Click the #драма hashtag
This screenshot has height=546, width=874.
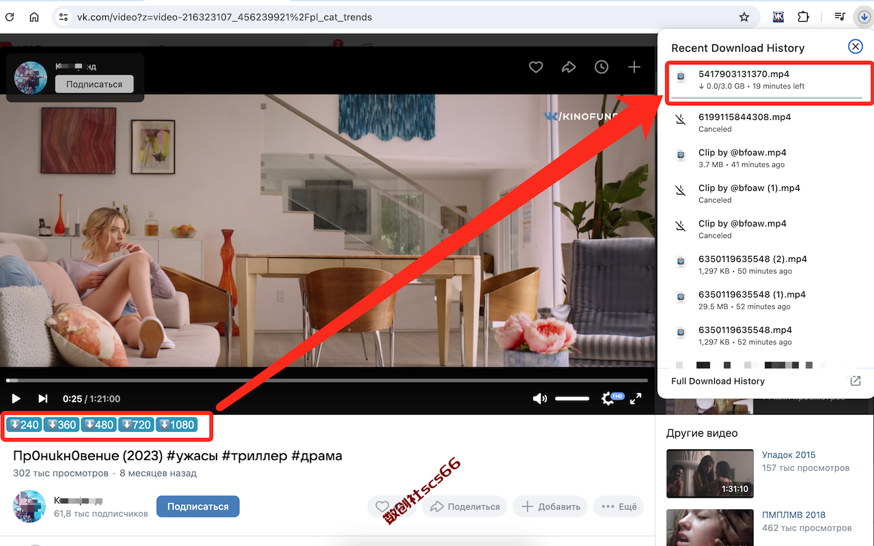(317, 455)
